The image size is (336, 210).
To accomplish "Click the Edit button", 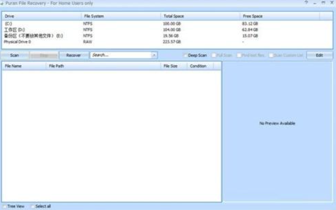I will 320,55.
